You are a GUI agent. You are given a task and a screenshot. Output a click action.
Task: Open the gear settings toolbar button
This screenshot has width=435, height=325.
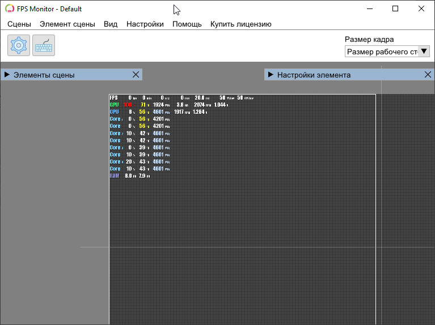(x=19, y=45)
